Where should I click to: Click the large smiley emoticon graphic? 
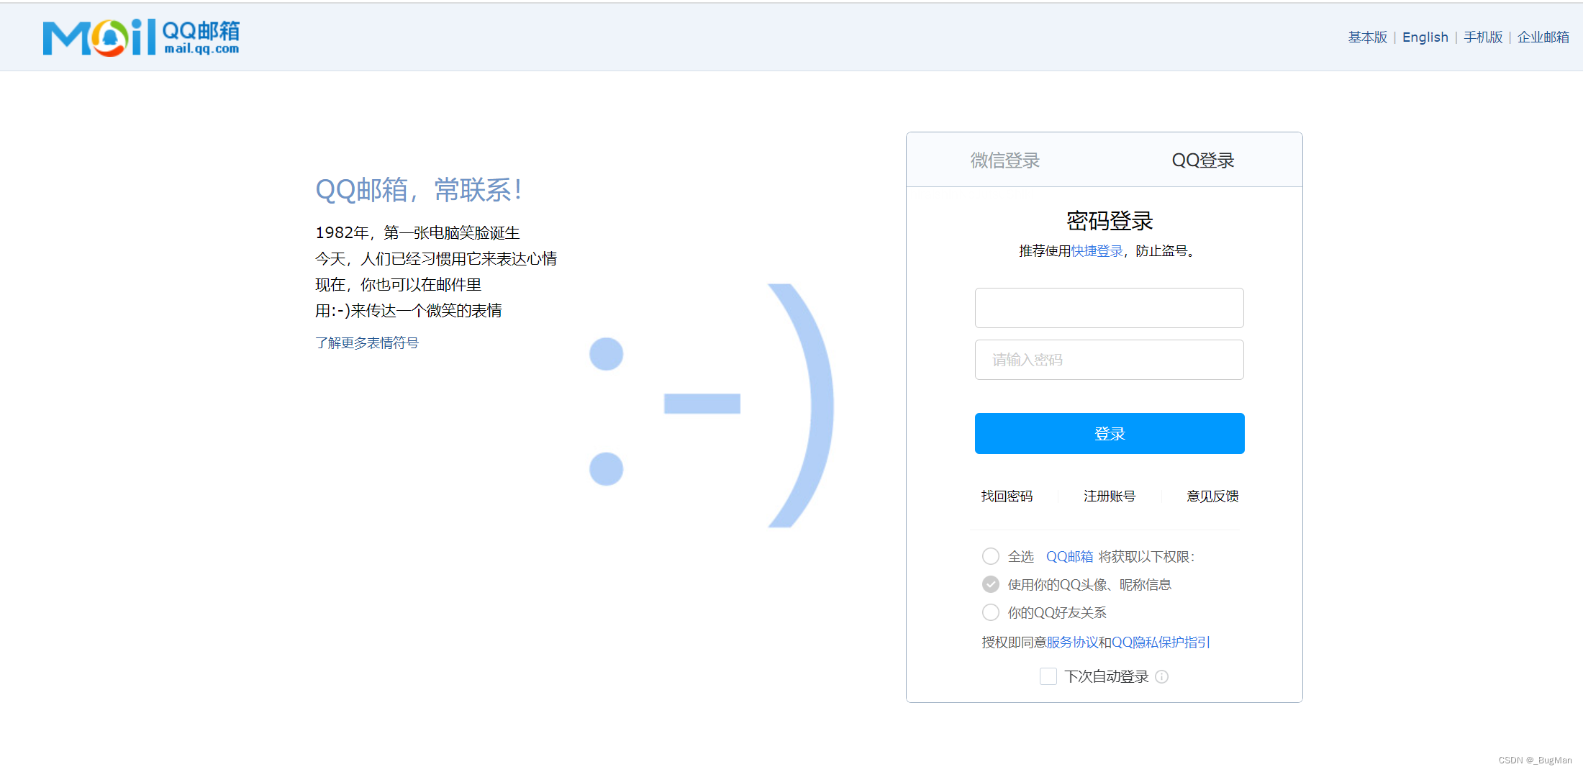711,405
